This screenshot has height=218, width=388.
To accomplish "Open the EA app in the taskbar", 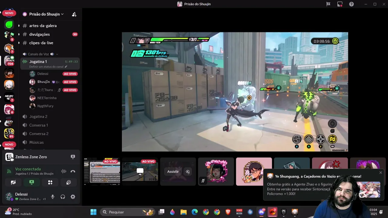I will pyautogui.click(x=273, y=212).
